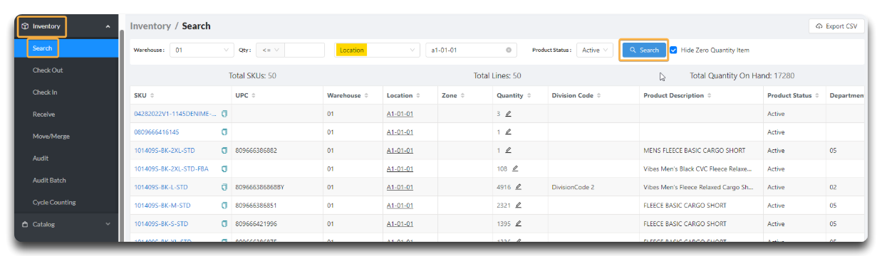Click the blue Search button
This screenshot has width=882, height=256.
644,50
